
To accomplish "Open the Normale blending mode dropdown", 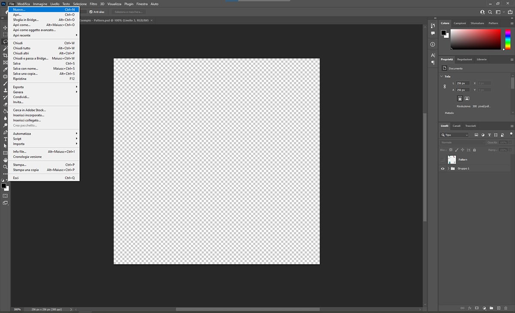I will coord(463,142).
